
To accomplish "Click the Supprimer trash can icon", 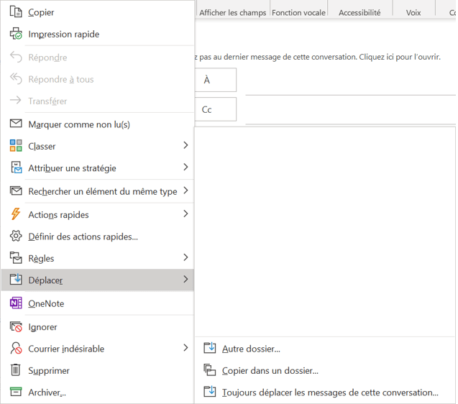I will pos(16,369).
